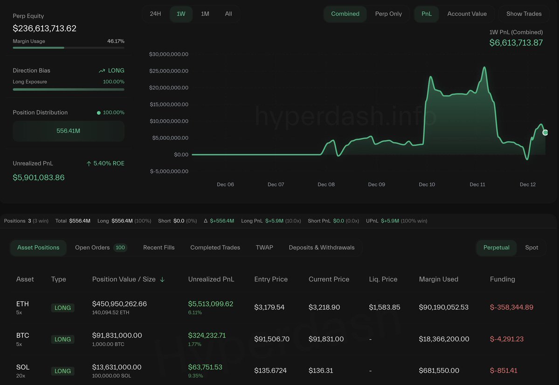Select the All time range
The width and height of the screenshot is (559, 385).
click(x=228, y=14)
